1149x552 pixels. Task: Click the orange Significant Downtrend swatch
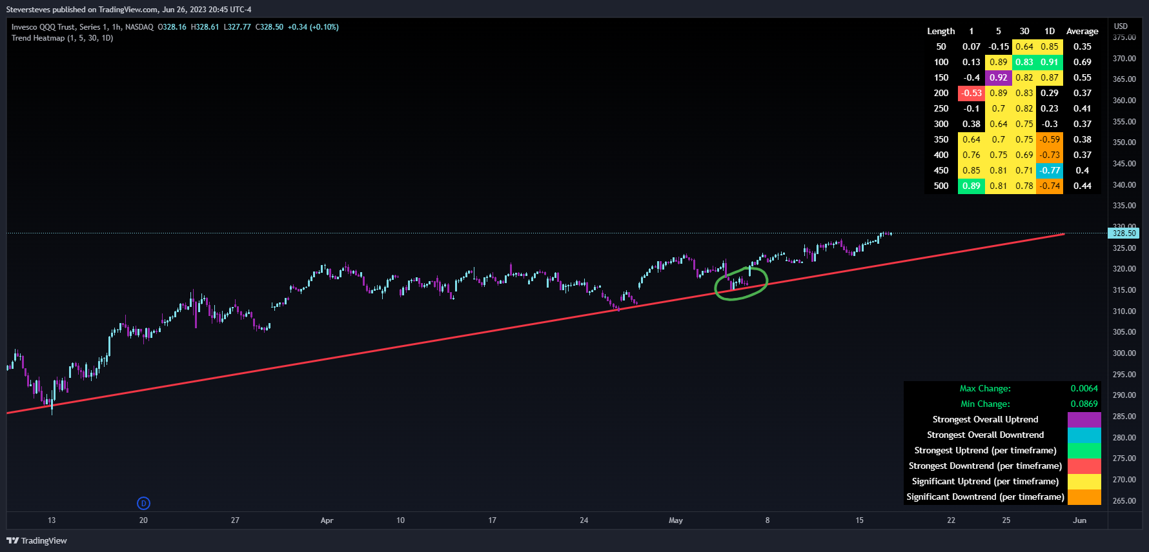coord(1084,497)
